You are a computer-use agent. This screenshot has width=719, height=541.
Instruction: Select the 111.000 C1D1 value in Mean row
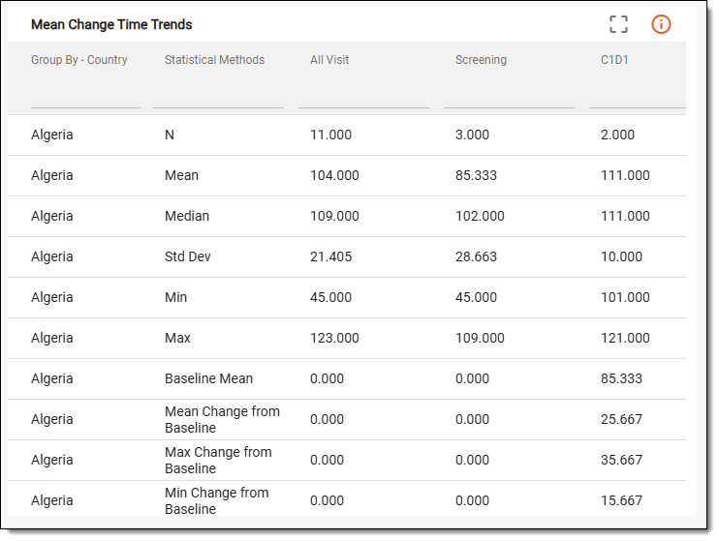[x=625, y=175]
